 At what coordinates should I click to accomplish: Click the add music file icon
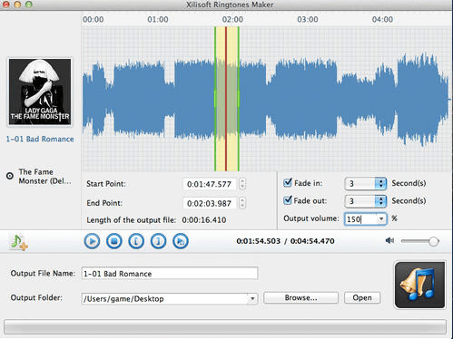(19, 242)
